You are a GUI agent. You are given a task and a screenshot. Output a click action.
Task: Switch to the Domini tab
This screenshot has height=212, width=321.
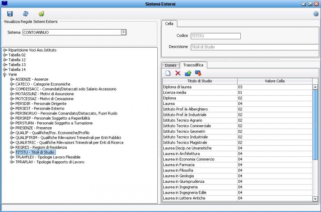171,65
